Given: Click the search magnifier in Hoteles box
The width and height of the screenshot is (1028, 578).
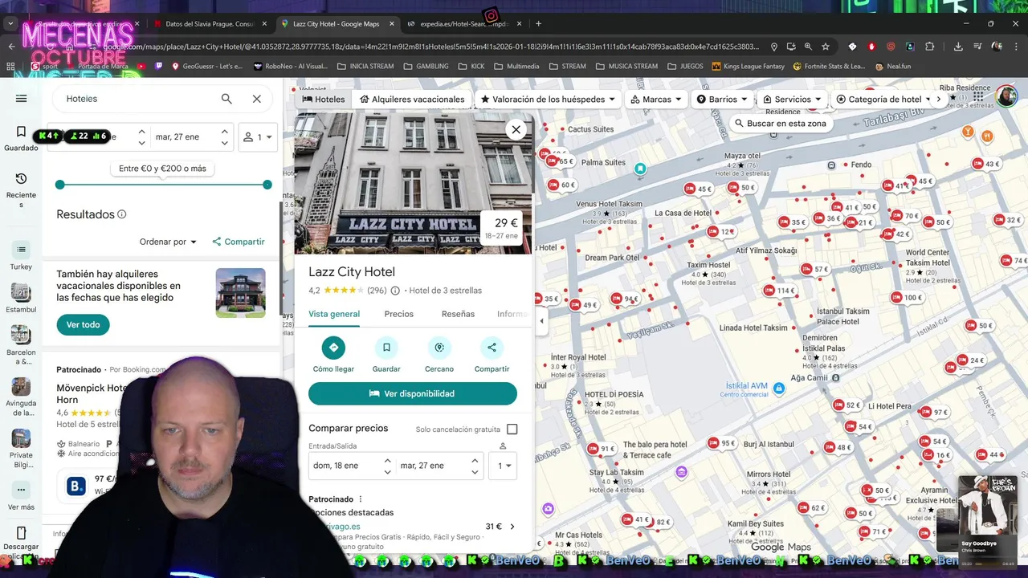Looking at the screenshot, I should point(226,99).
